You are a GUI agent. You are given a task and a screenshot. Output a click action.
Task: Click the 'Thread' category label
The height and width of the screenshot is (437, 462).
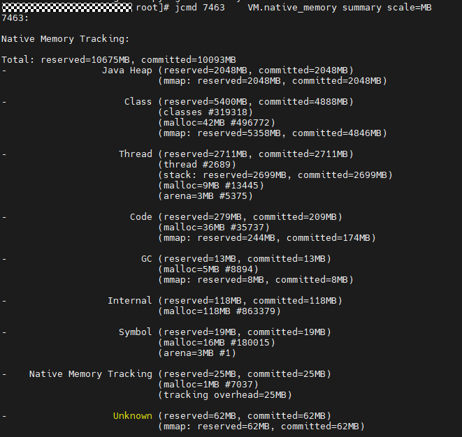tap(136, 154)
